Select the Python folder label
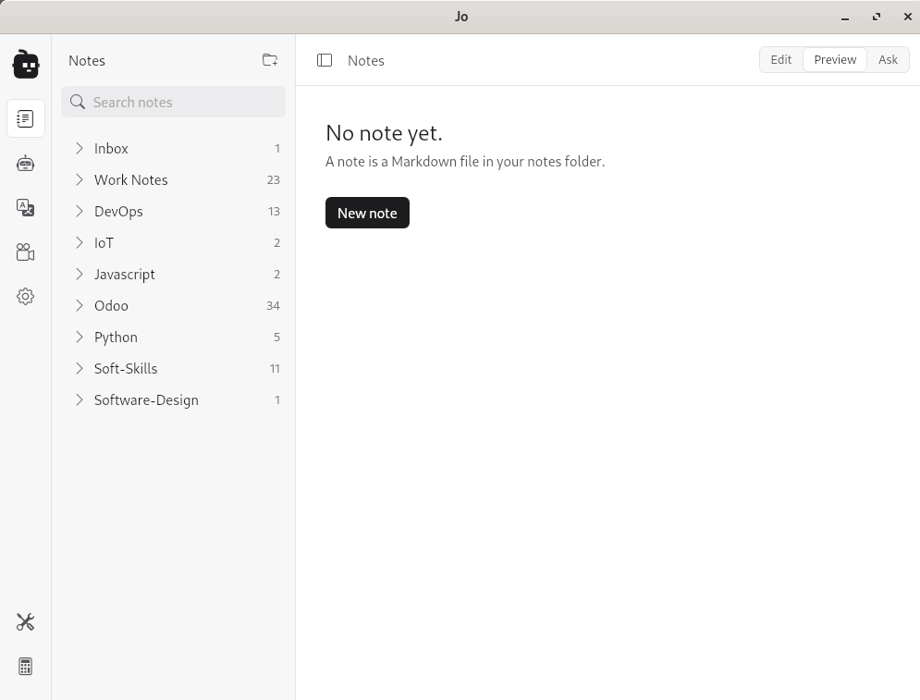This screenshot has height=700, width=920. click(116, 337)
